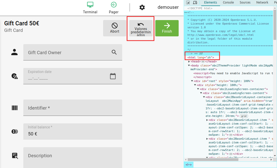Collapse the body element node
Image resolution: width=277 pixels, height=168 pixels.
[189, 66]
